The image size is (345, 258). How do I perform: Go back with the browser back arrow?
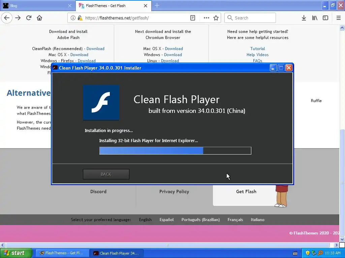click(7, 18)
